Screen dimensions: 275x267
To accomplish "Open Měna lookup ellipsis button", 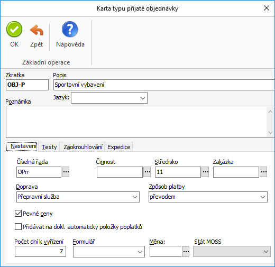I will [x=186, y=252].
